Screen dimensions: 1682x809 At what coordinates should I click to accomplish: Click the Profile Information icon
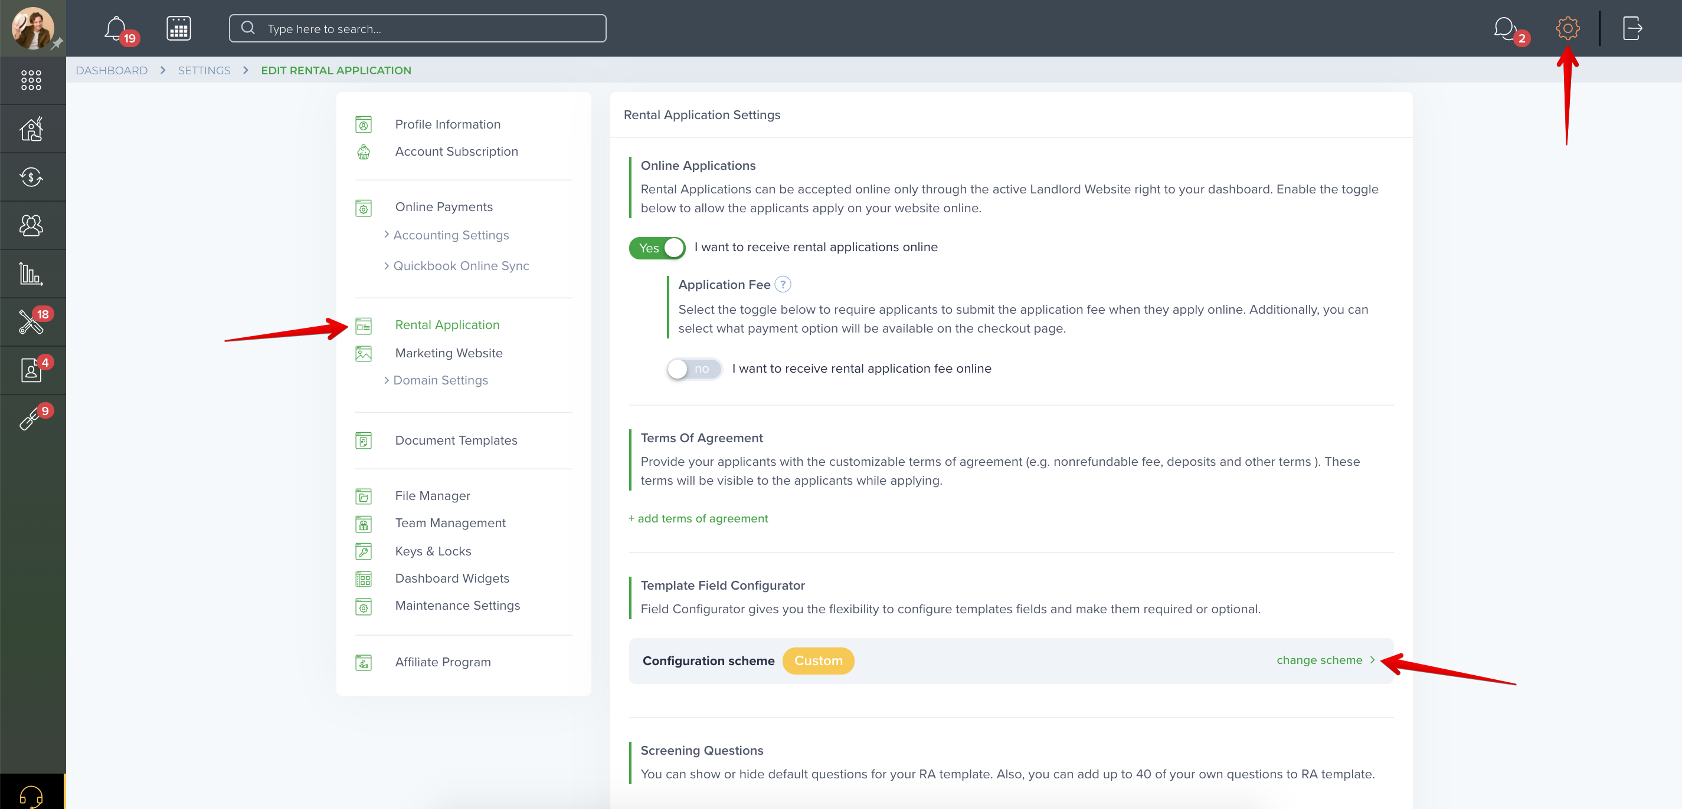pyautogui.click(x=364, y=124)
